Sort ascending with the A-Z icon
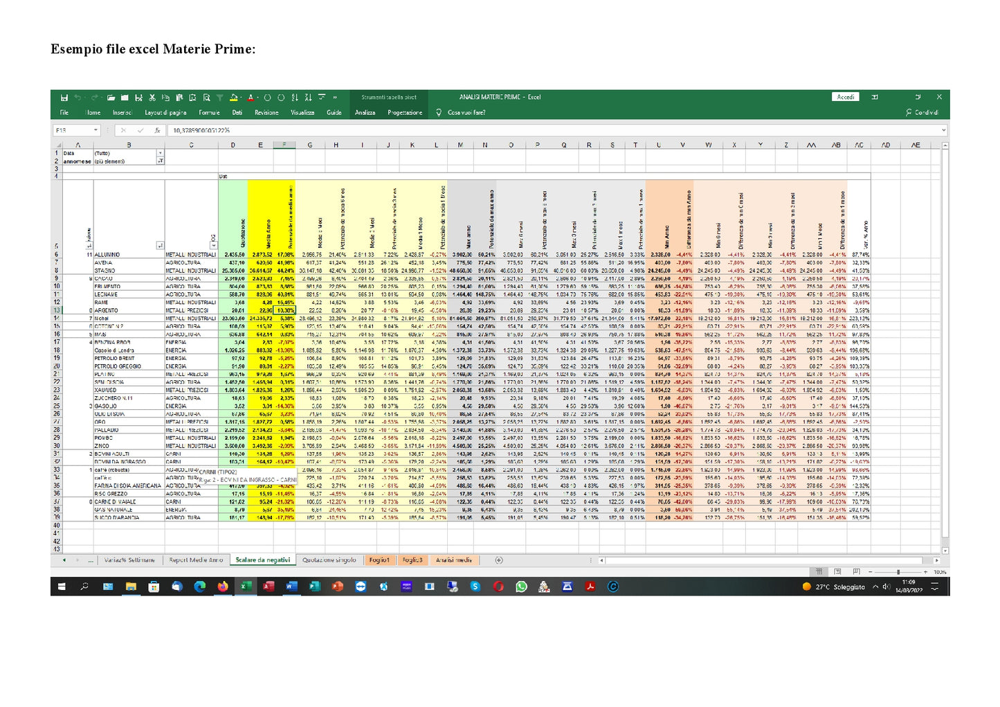The height and width of the screenshot is (707, 1000). [x=295, y=98]
